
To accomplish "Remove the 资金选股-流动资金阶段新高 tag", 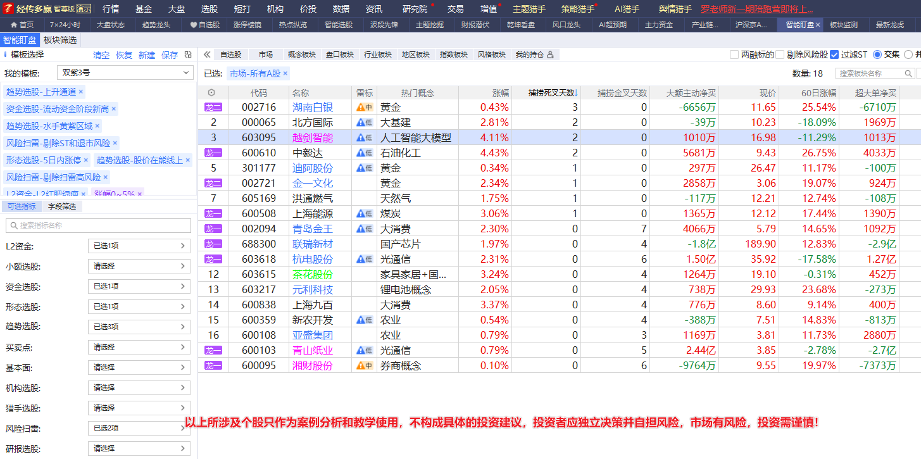I will [x=114, y=109].
